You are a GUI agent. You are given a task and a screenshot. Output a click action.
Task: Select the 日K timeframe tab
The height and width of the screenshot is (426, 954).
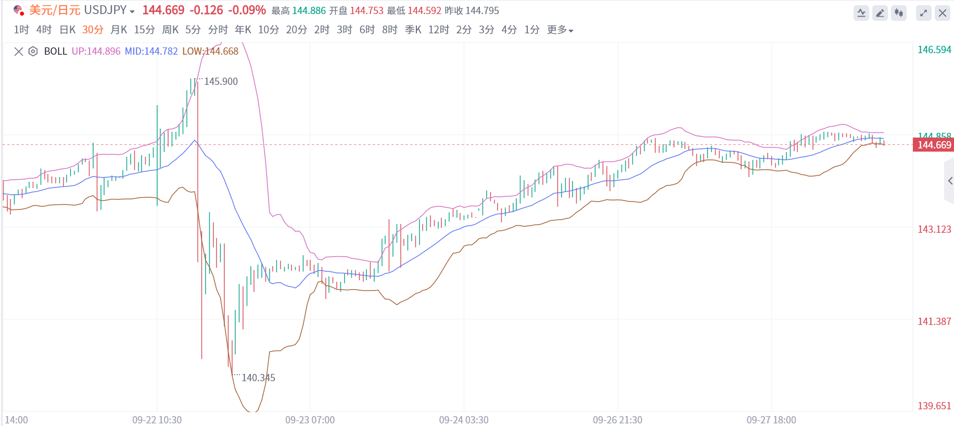click(68, 30)
